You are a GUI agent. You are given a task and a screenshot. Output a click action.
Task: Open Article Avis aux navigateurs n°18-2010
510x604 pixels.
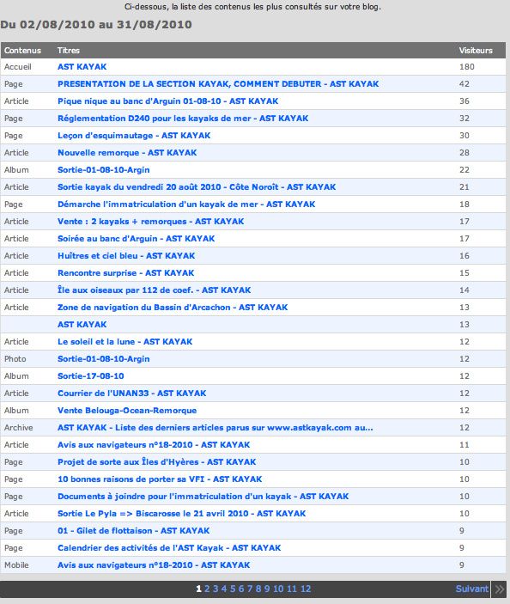tap(154, 445)
